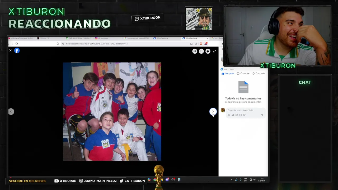Open the Calculator app from the taskbar
The width and height of the screenshot is (338, 190).
[179, 180]
